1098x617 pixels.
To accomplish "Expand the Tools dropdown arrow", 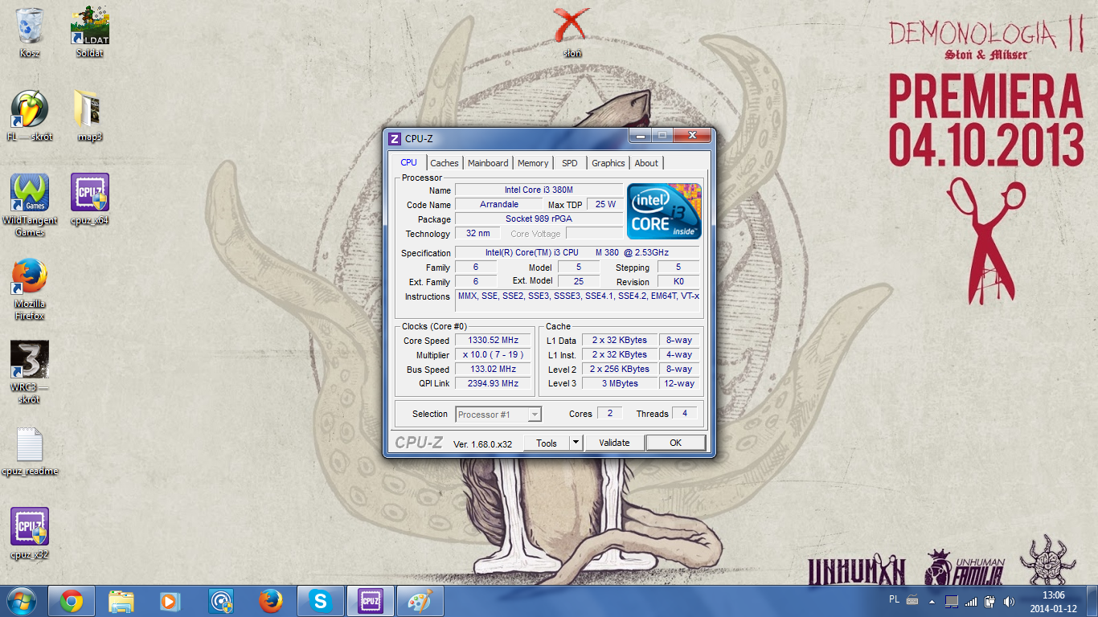I will [x=576, y=443].
